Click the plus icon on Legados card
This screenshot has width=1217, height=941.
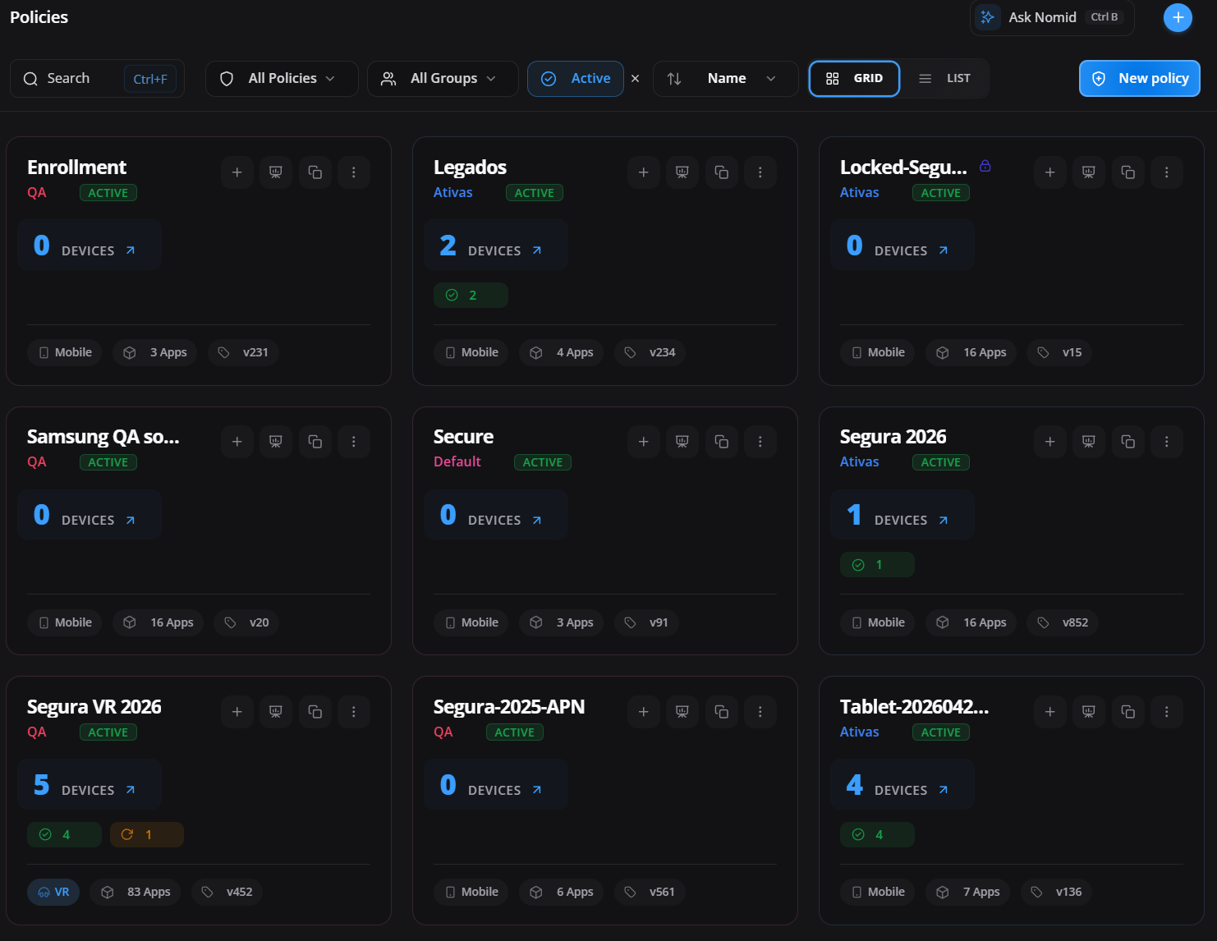[644, 172]
